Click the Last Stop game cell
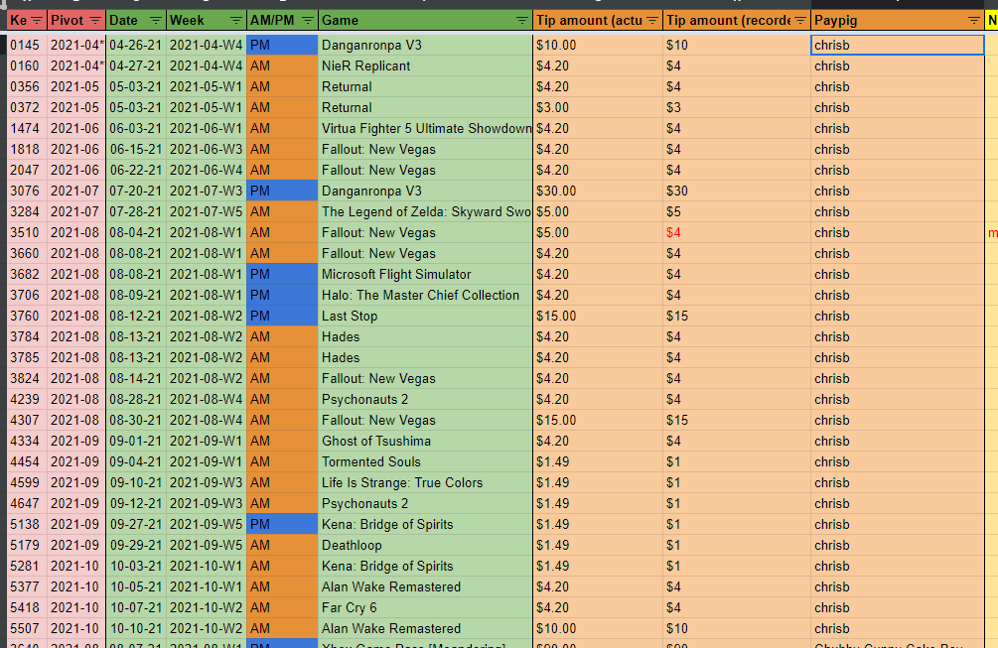The width and height of the screenshot is (998, 648). 425,316
